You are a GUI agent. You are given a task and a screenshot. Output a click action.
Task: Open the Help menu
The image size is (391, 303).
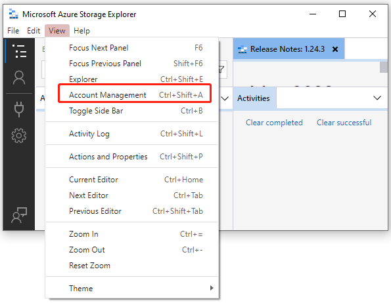[x=81, y=31]
